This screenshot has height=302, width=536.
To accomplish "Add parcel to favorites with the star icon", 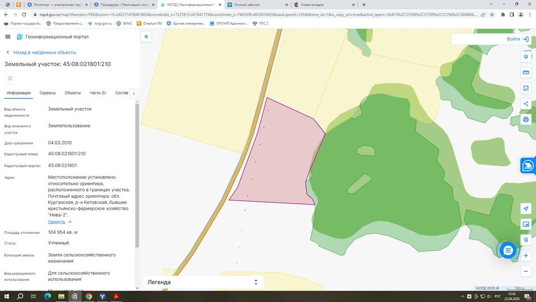I will 10,78.
